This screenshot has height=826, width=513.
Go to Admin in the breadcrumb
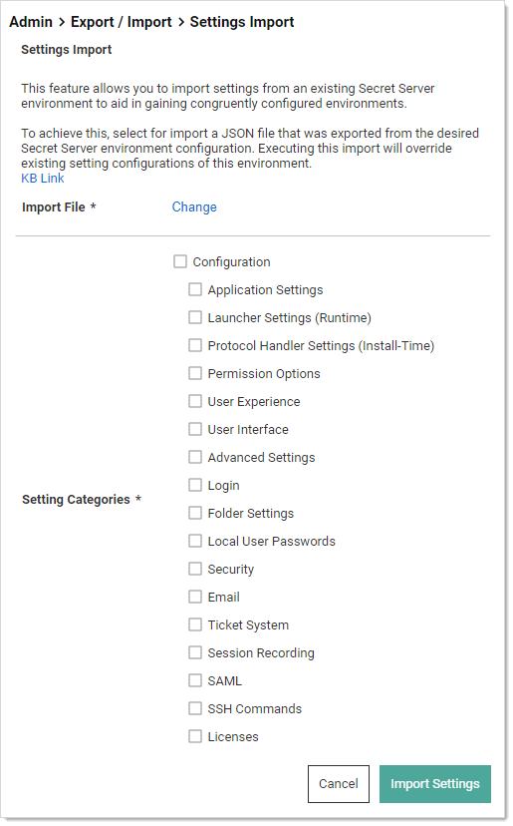coord(31,22)
